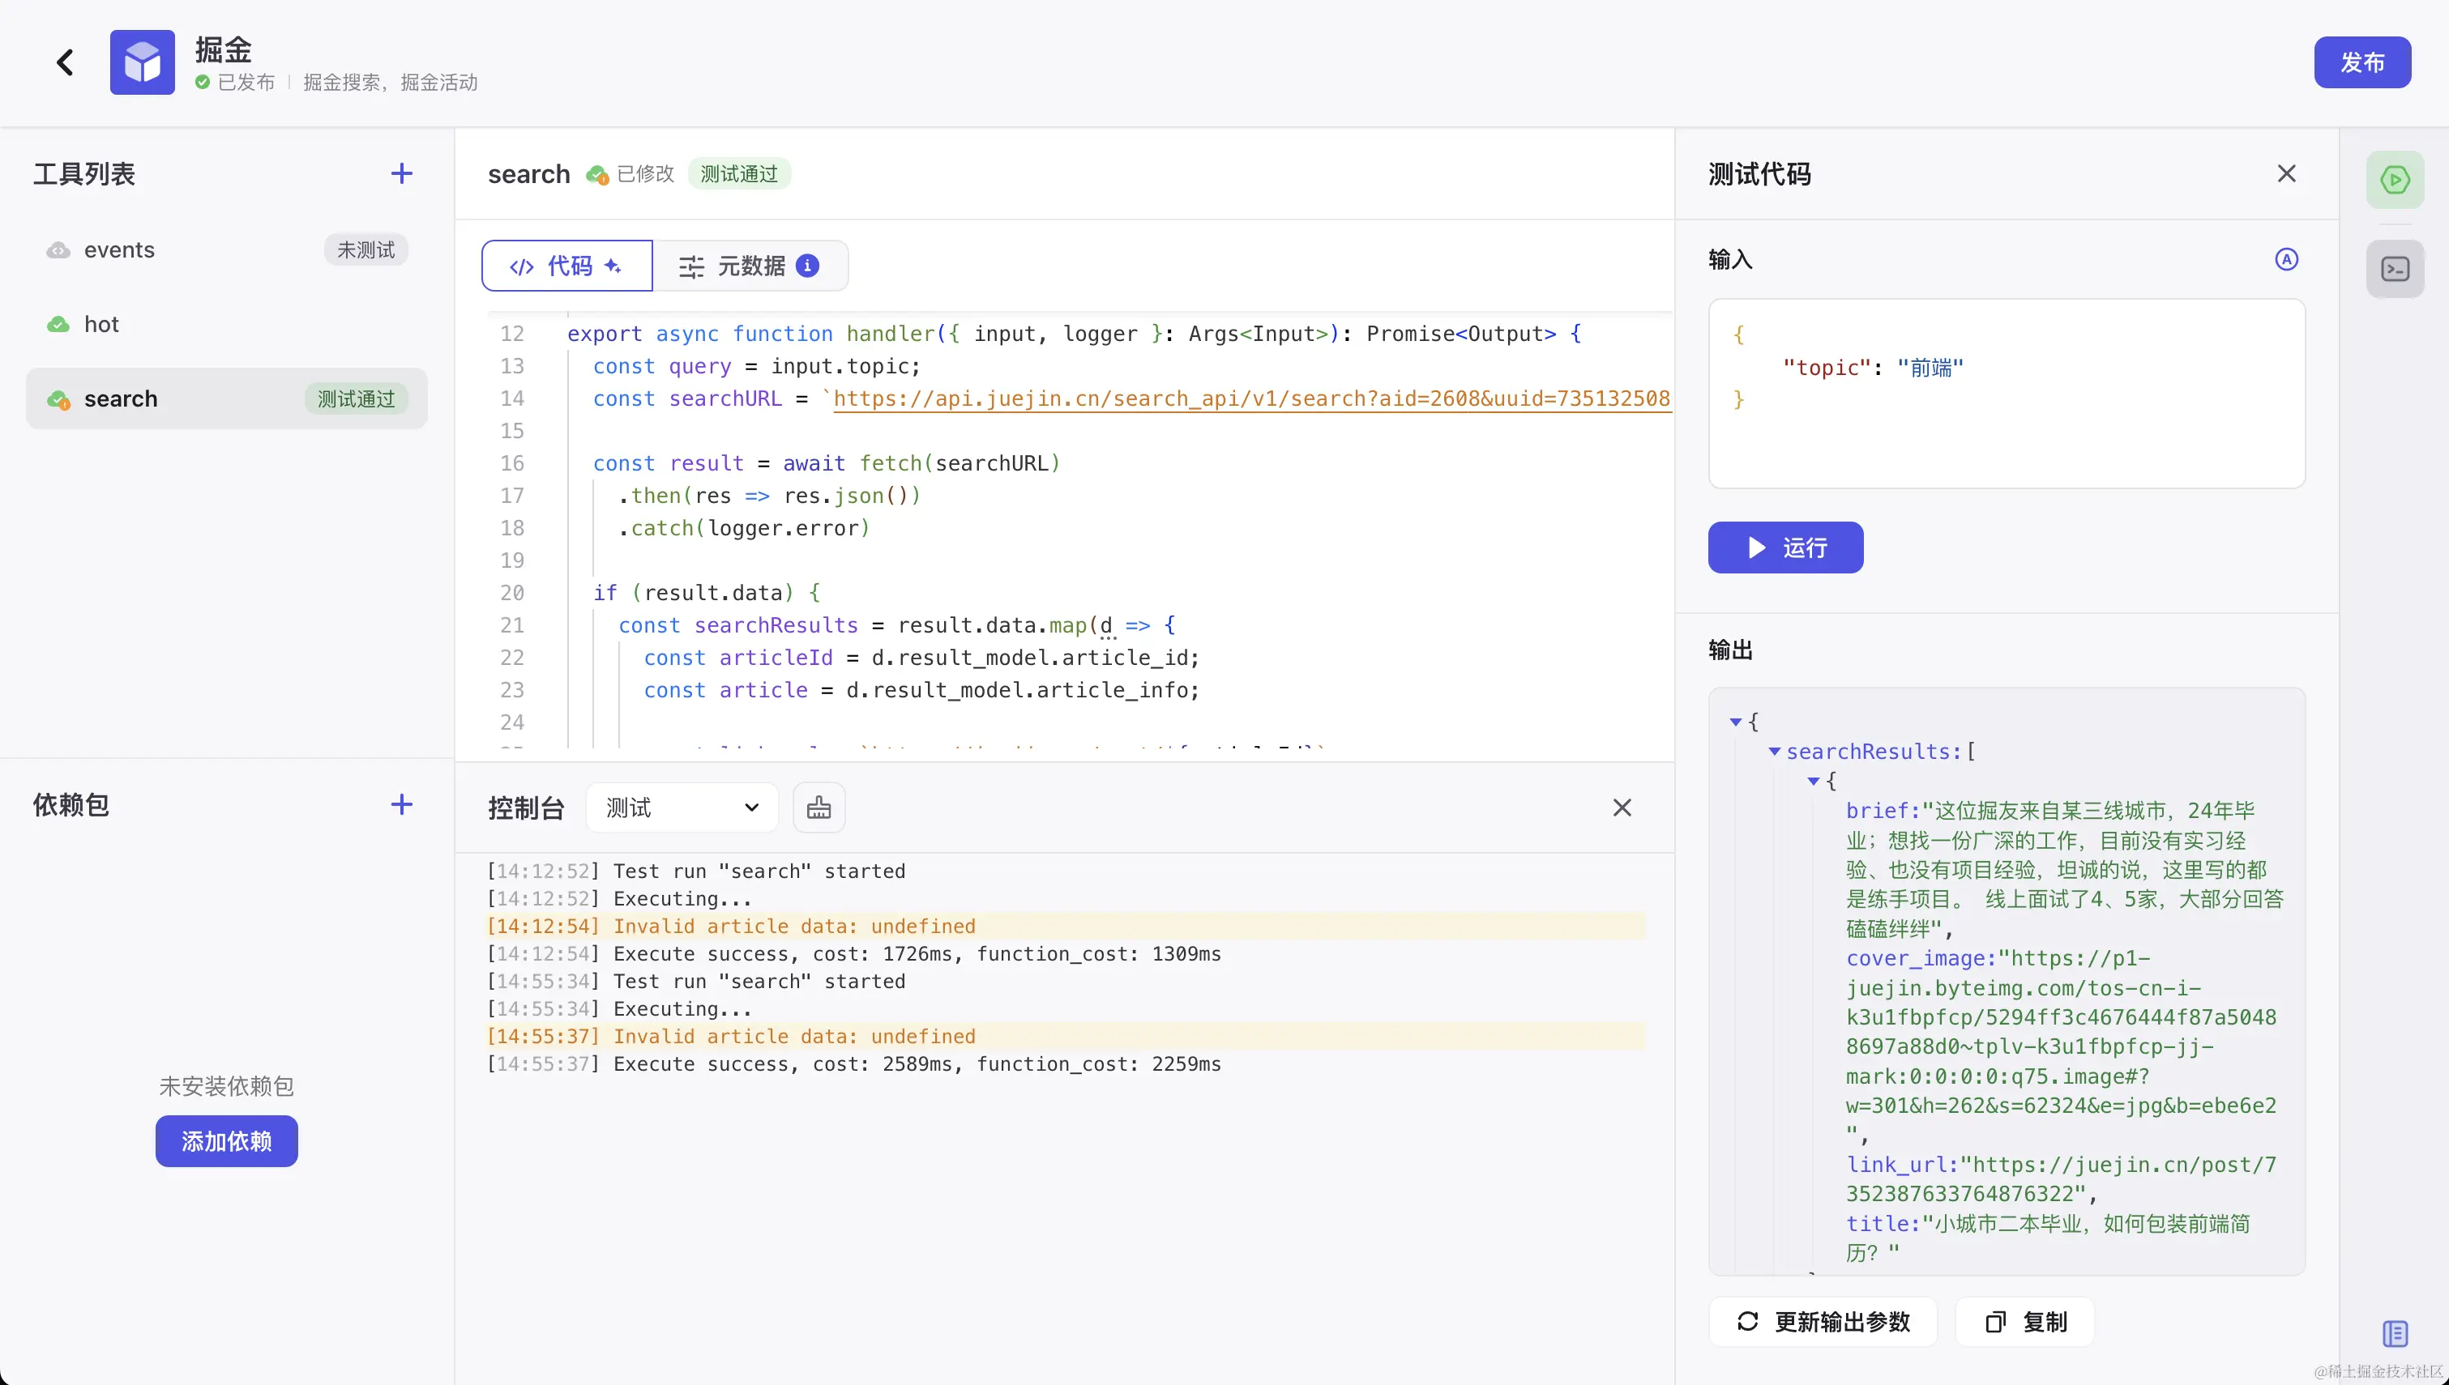
Task: Click the 掘金 plugin cube logo
Action: [142, 62]
